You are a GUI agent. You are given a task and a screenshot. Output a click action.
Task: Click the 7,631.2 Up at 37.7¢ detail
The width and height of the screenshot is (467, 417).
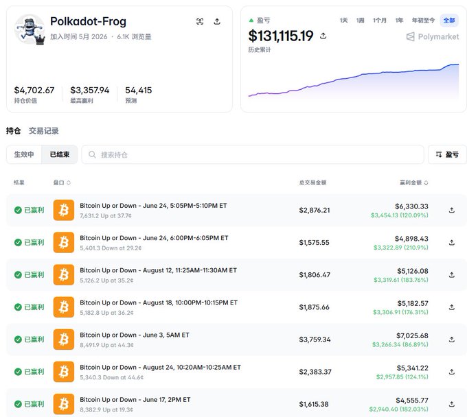(106, 215)
